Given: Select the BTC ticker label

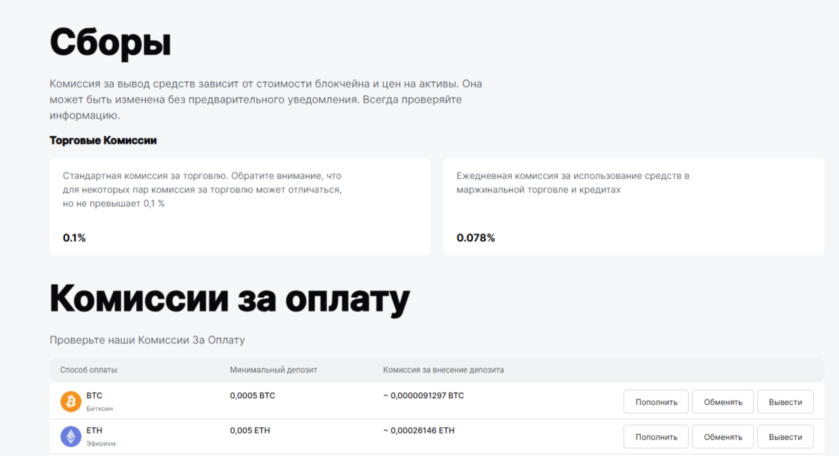Looking at the screenshot, I should pyautogui.click(x=94, y=396).
